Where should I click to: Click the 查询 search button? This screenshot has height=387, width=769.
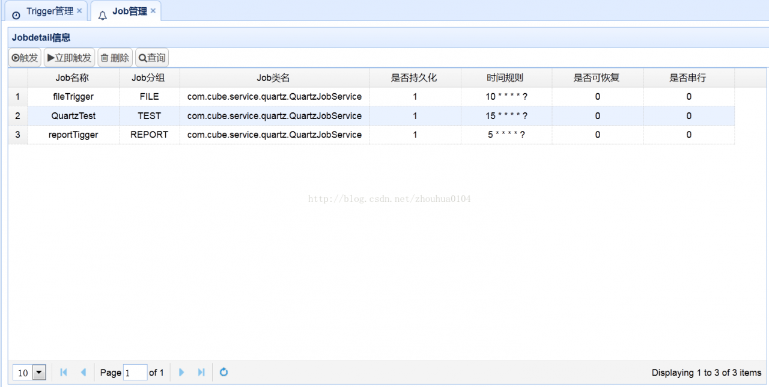click(151, 57)
